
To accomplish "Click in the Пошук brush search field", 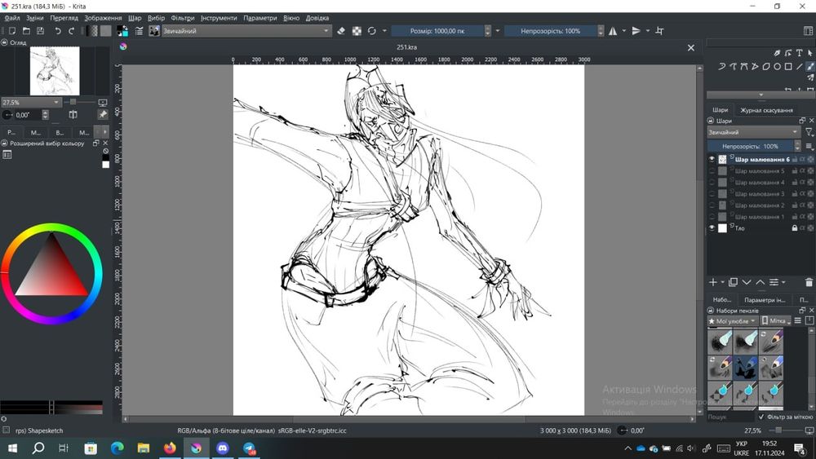I will [x=730, y=417].
